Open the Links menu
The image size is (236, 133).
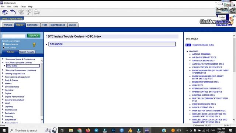point(15,7)
